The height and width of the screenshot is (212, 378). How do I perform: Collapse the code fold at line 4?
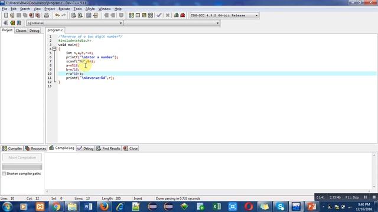[54, 49]
